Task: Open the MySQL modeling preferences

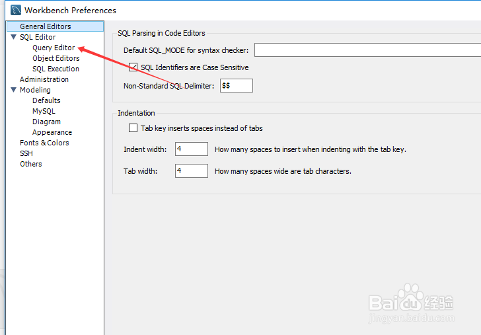Action: [44, 111]
